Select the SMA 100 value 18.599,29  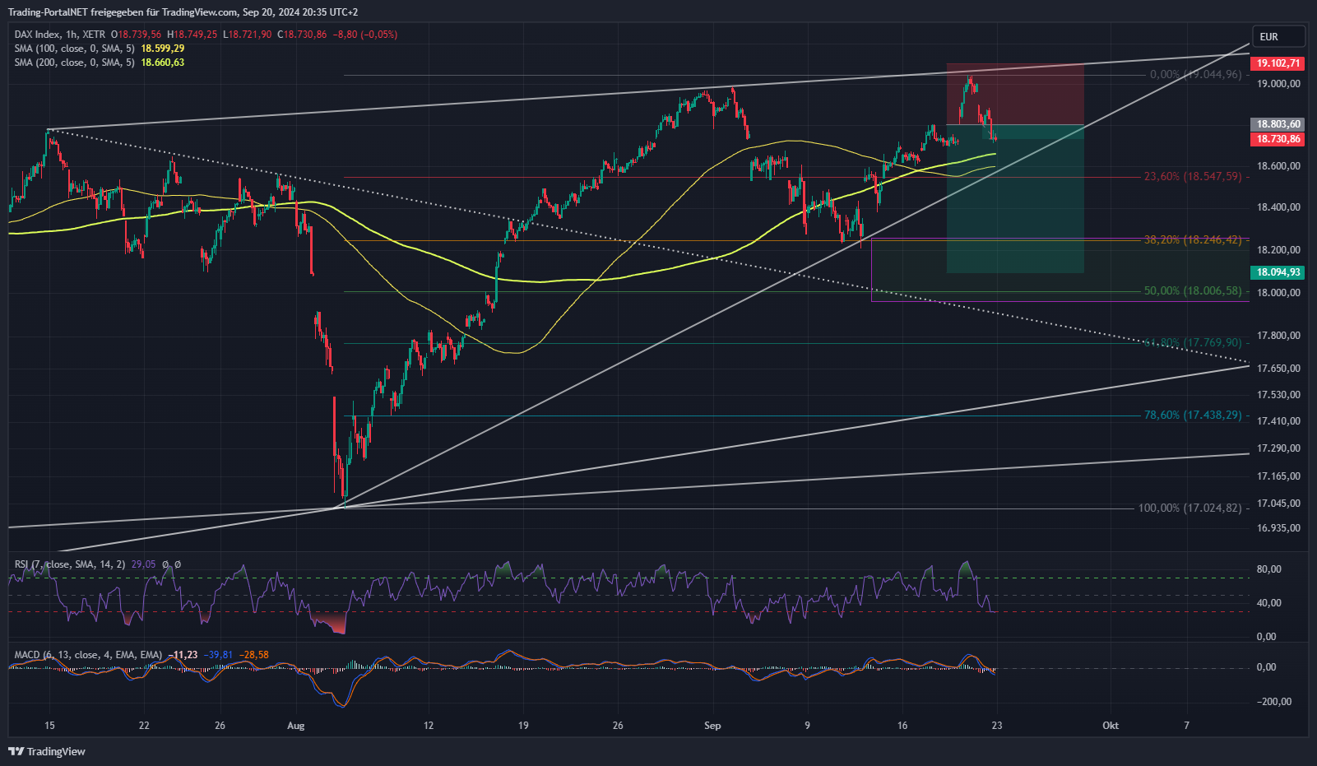tap(163, 49)
